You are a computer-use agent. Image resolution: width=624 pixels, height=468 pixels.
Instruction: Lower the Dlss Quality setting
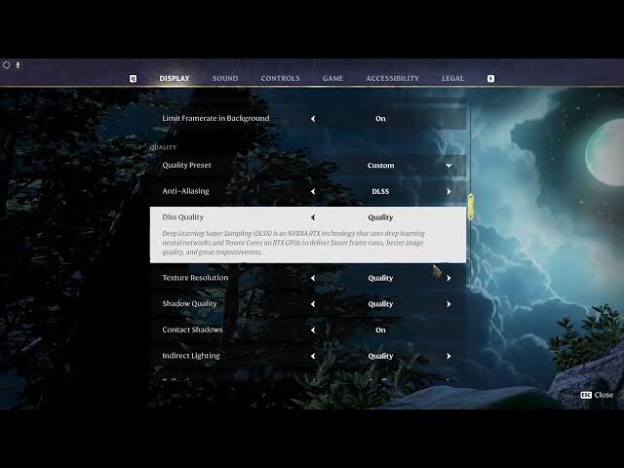click(313, 217)
